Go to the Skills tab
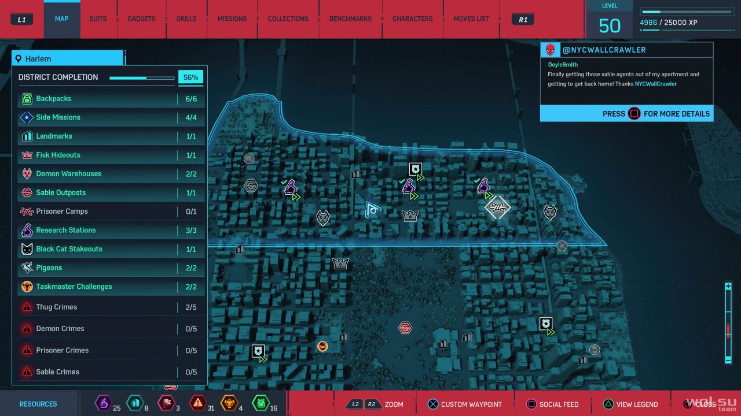Image resolution: width=741 pixels, height=416 pixels. tap(186, 19)
